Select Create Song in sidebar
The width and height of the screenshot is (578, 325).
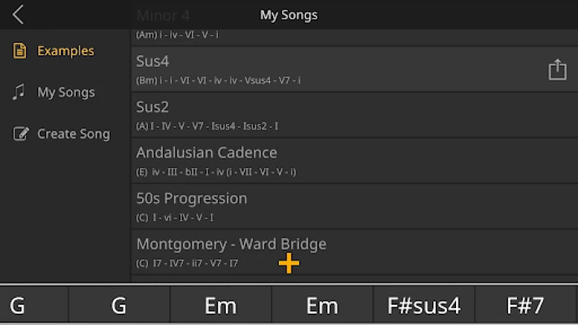tap(74, 134)
